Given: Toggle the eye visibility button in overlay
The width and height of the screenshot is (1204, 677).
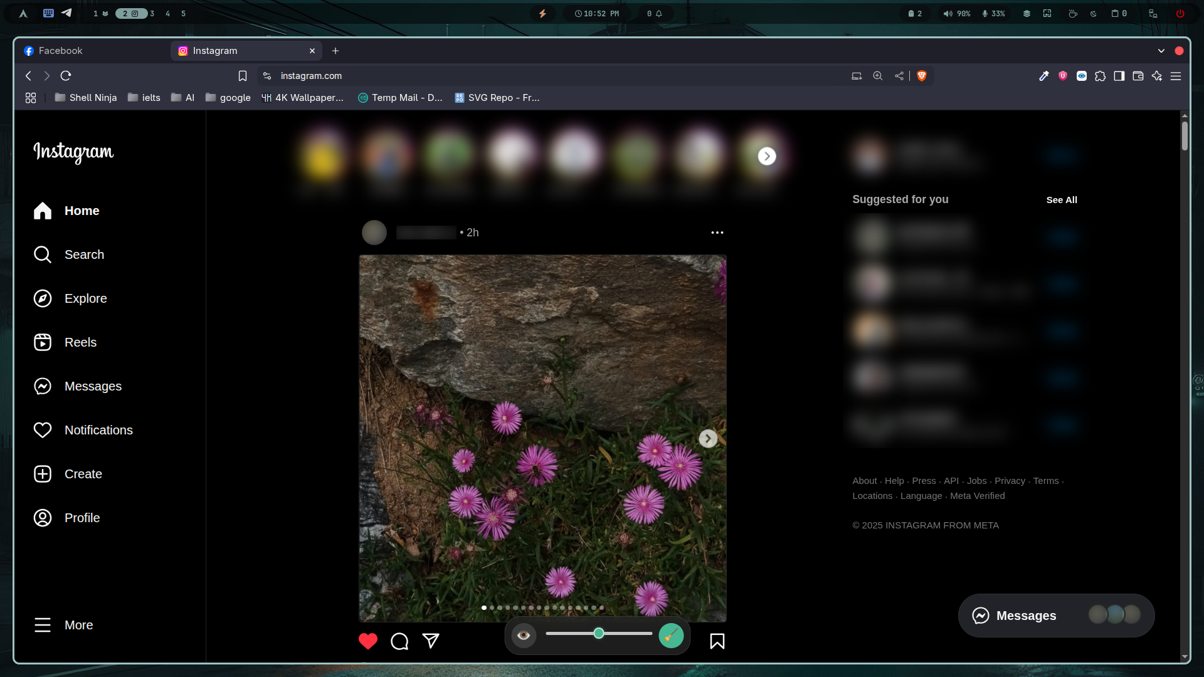Looking at the screenshot, I should point(524,636).
